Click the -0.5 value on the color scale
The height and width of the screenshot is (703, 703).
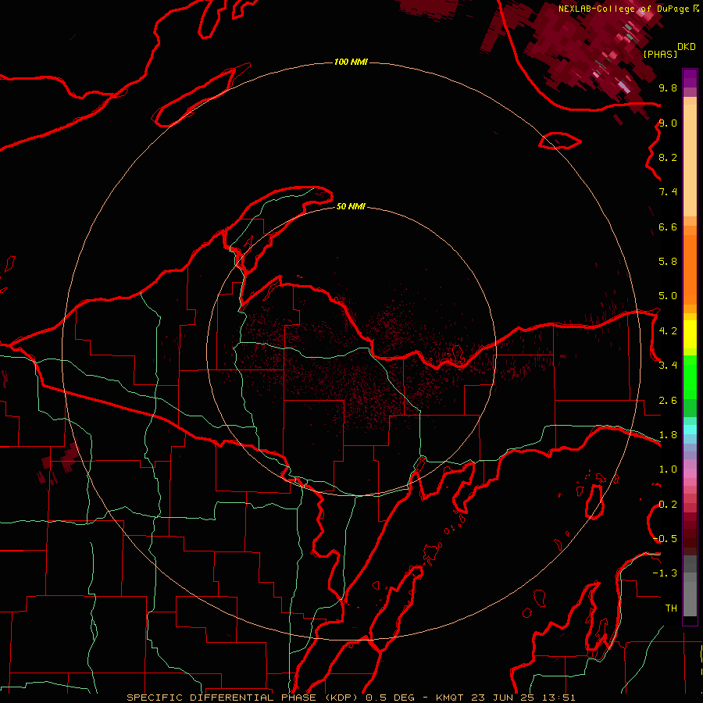[x=666, y=539]
